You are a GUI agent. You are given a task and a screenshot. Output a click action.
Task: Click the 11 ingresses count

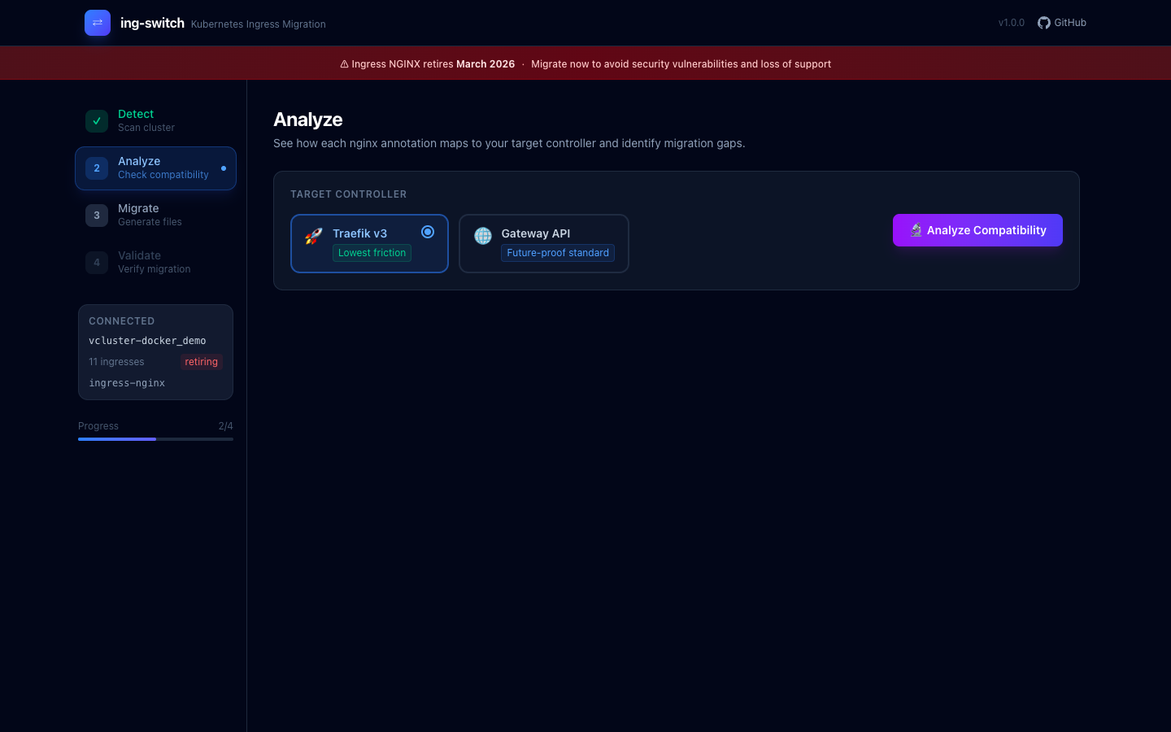click(x=116, y=362)
